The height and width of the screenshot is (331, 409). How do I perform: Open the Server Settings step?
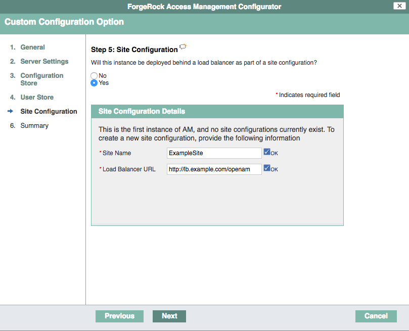coord(44,61)
